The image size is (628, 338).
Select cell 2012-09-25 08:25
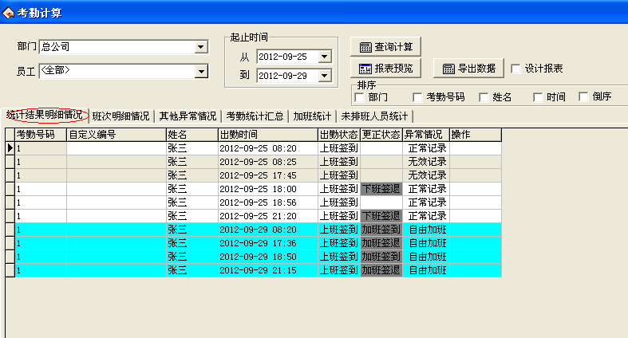(268, 162)
